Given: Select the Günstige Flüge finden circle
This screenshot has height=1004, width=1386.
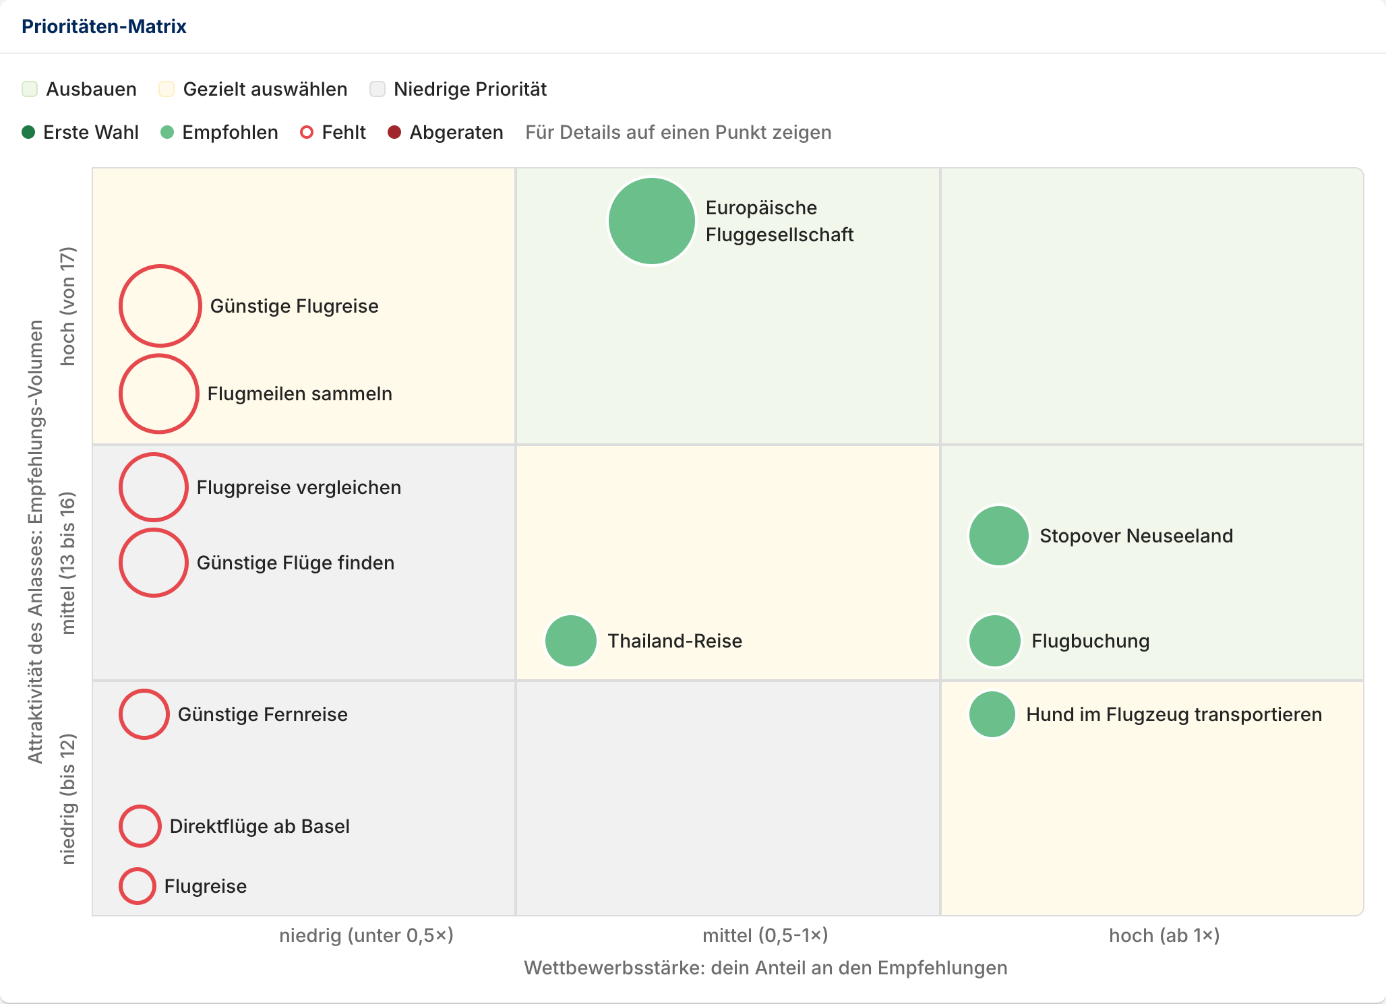Looking at the screenshot, I should pyautogui.click(x=154, y=563).
